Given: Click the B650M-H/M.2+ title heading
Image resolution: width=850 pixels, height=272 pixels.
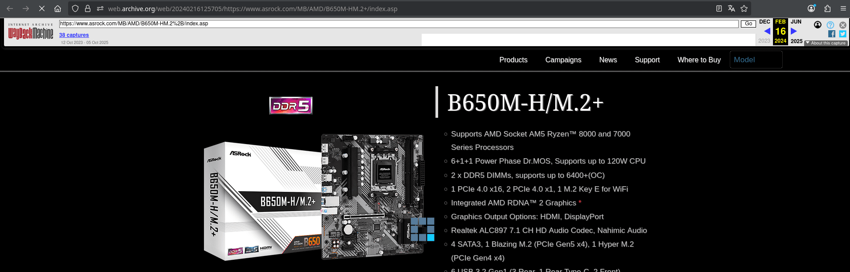Looking at the screenshot, I should [525, 103].
